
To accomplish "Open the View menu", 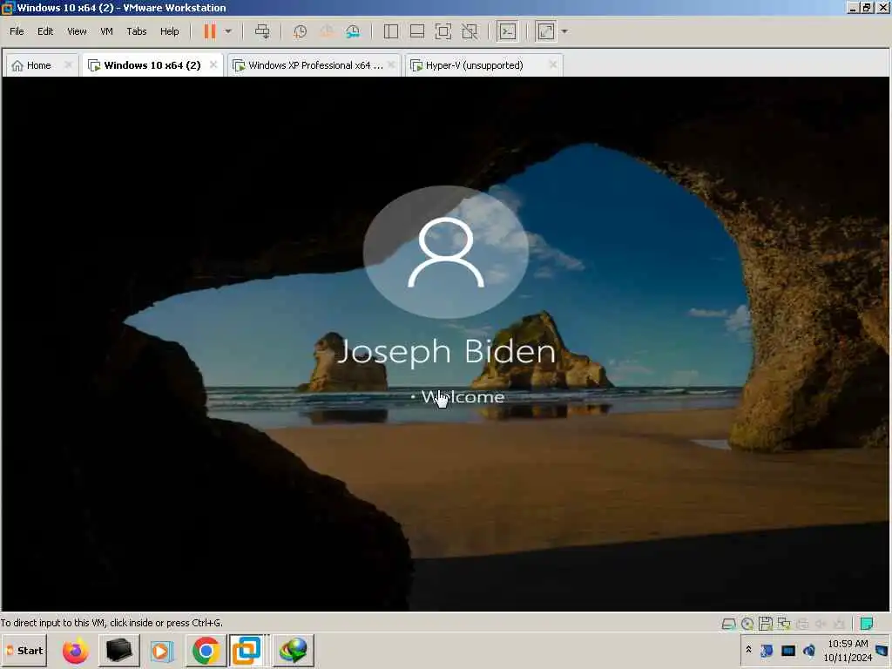I will tap(77, 31).
